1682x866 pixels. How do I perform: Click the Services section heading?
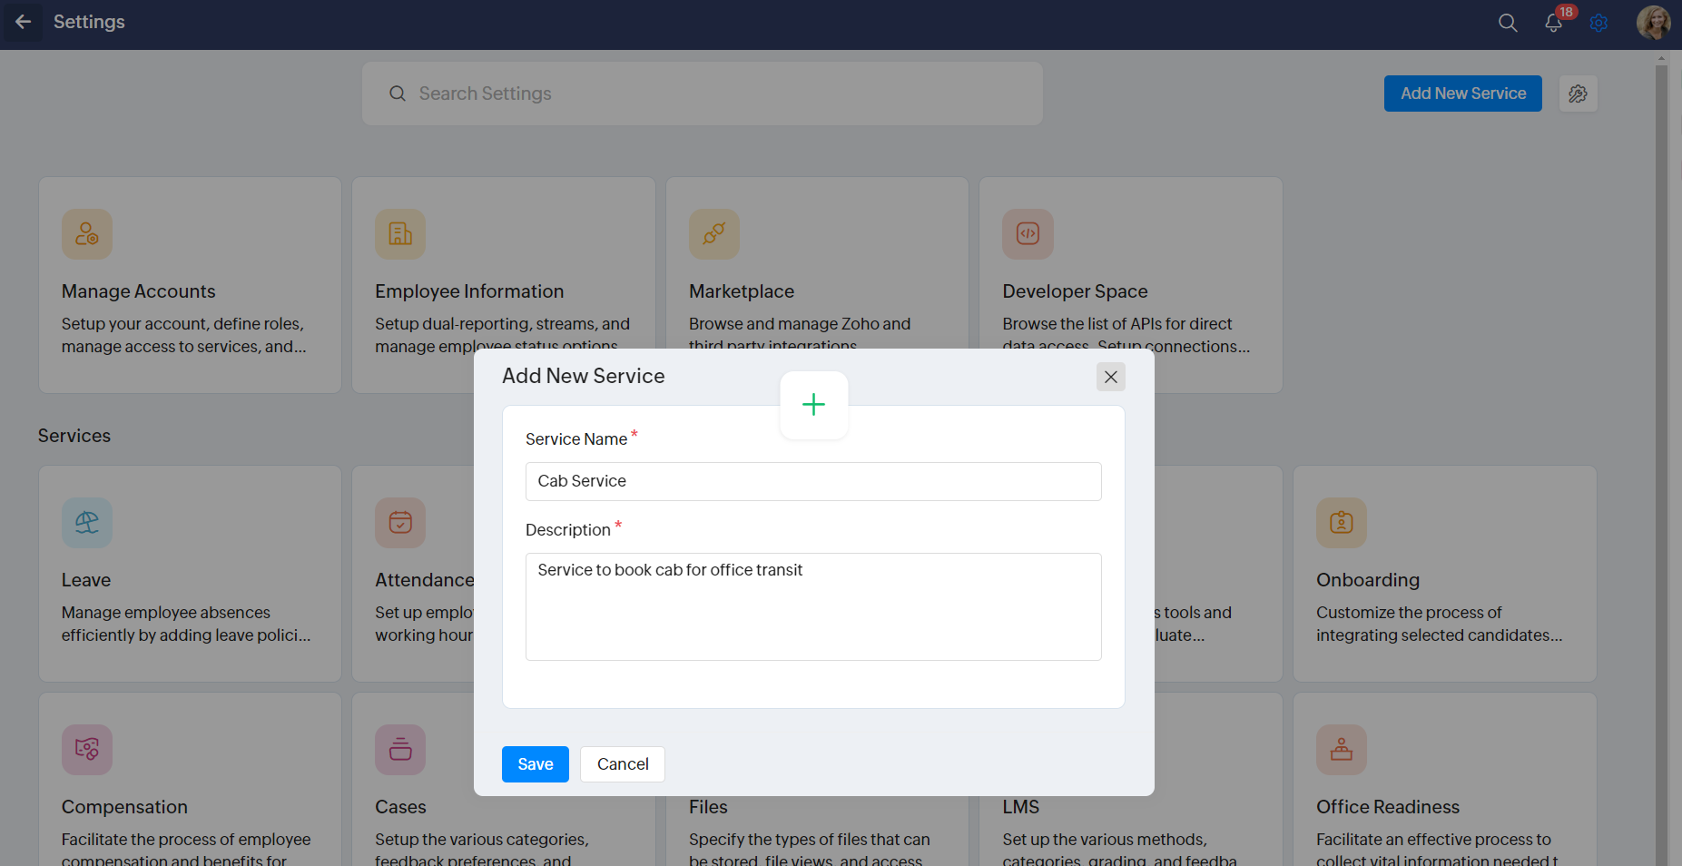coord(74,436)
